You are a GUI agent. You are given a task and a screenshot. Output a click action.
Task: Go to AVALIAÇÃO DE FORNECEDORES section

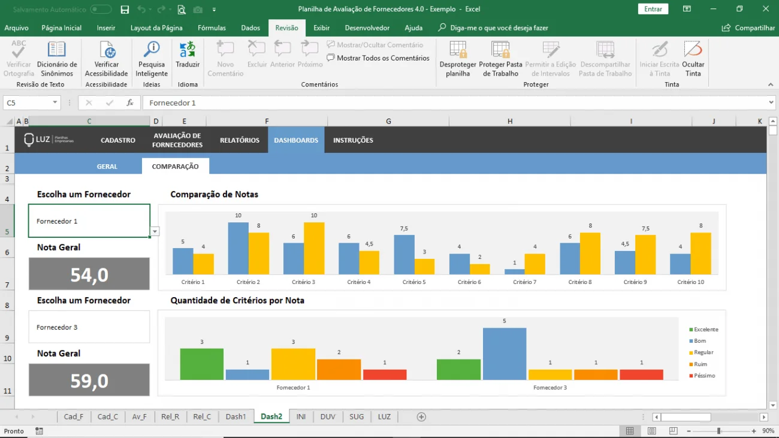pos(177,140)
